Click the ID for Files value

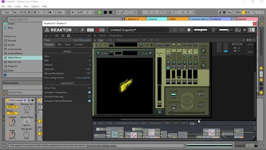(x=89, y=88)
